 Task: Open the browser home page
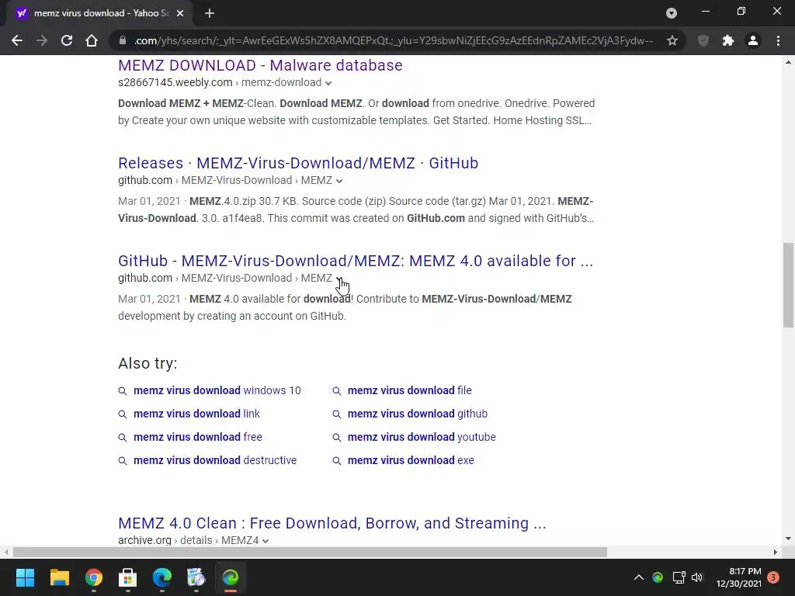pos(92,40)
